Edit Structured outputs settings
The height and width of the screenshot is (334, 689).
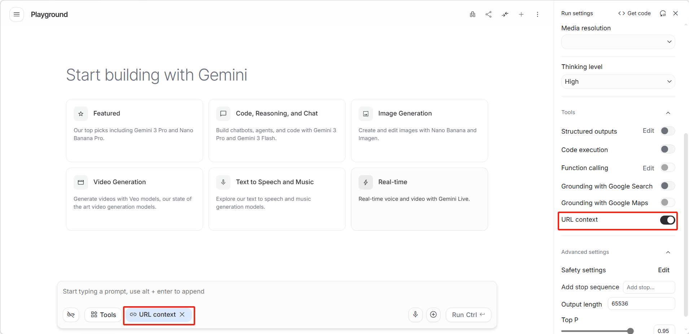point(648,131)
